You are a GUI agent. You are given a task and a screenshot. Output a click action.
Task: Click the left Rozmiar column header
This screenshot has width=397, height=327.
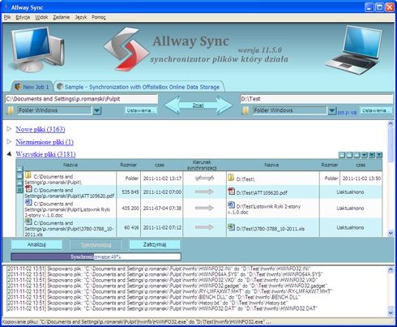point(129,165)
